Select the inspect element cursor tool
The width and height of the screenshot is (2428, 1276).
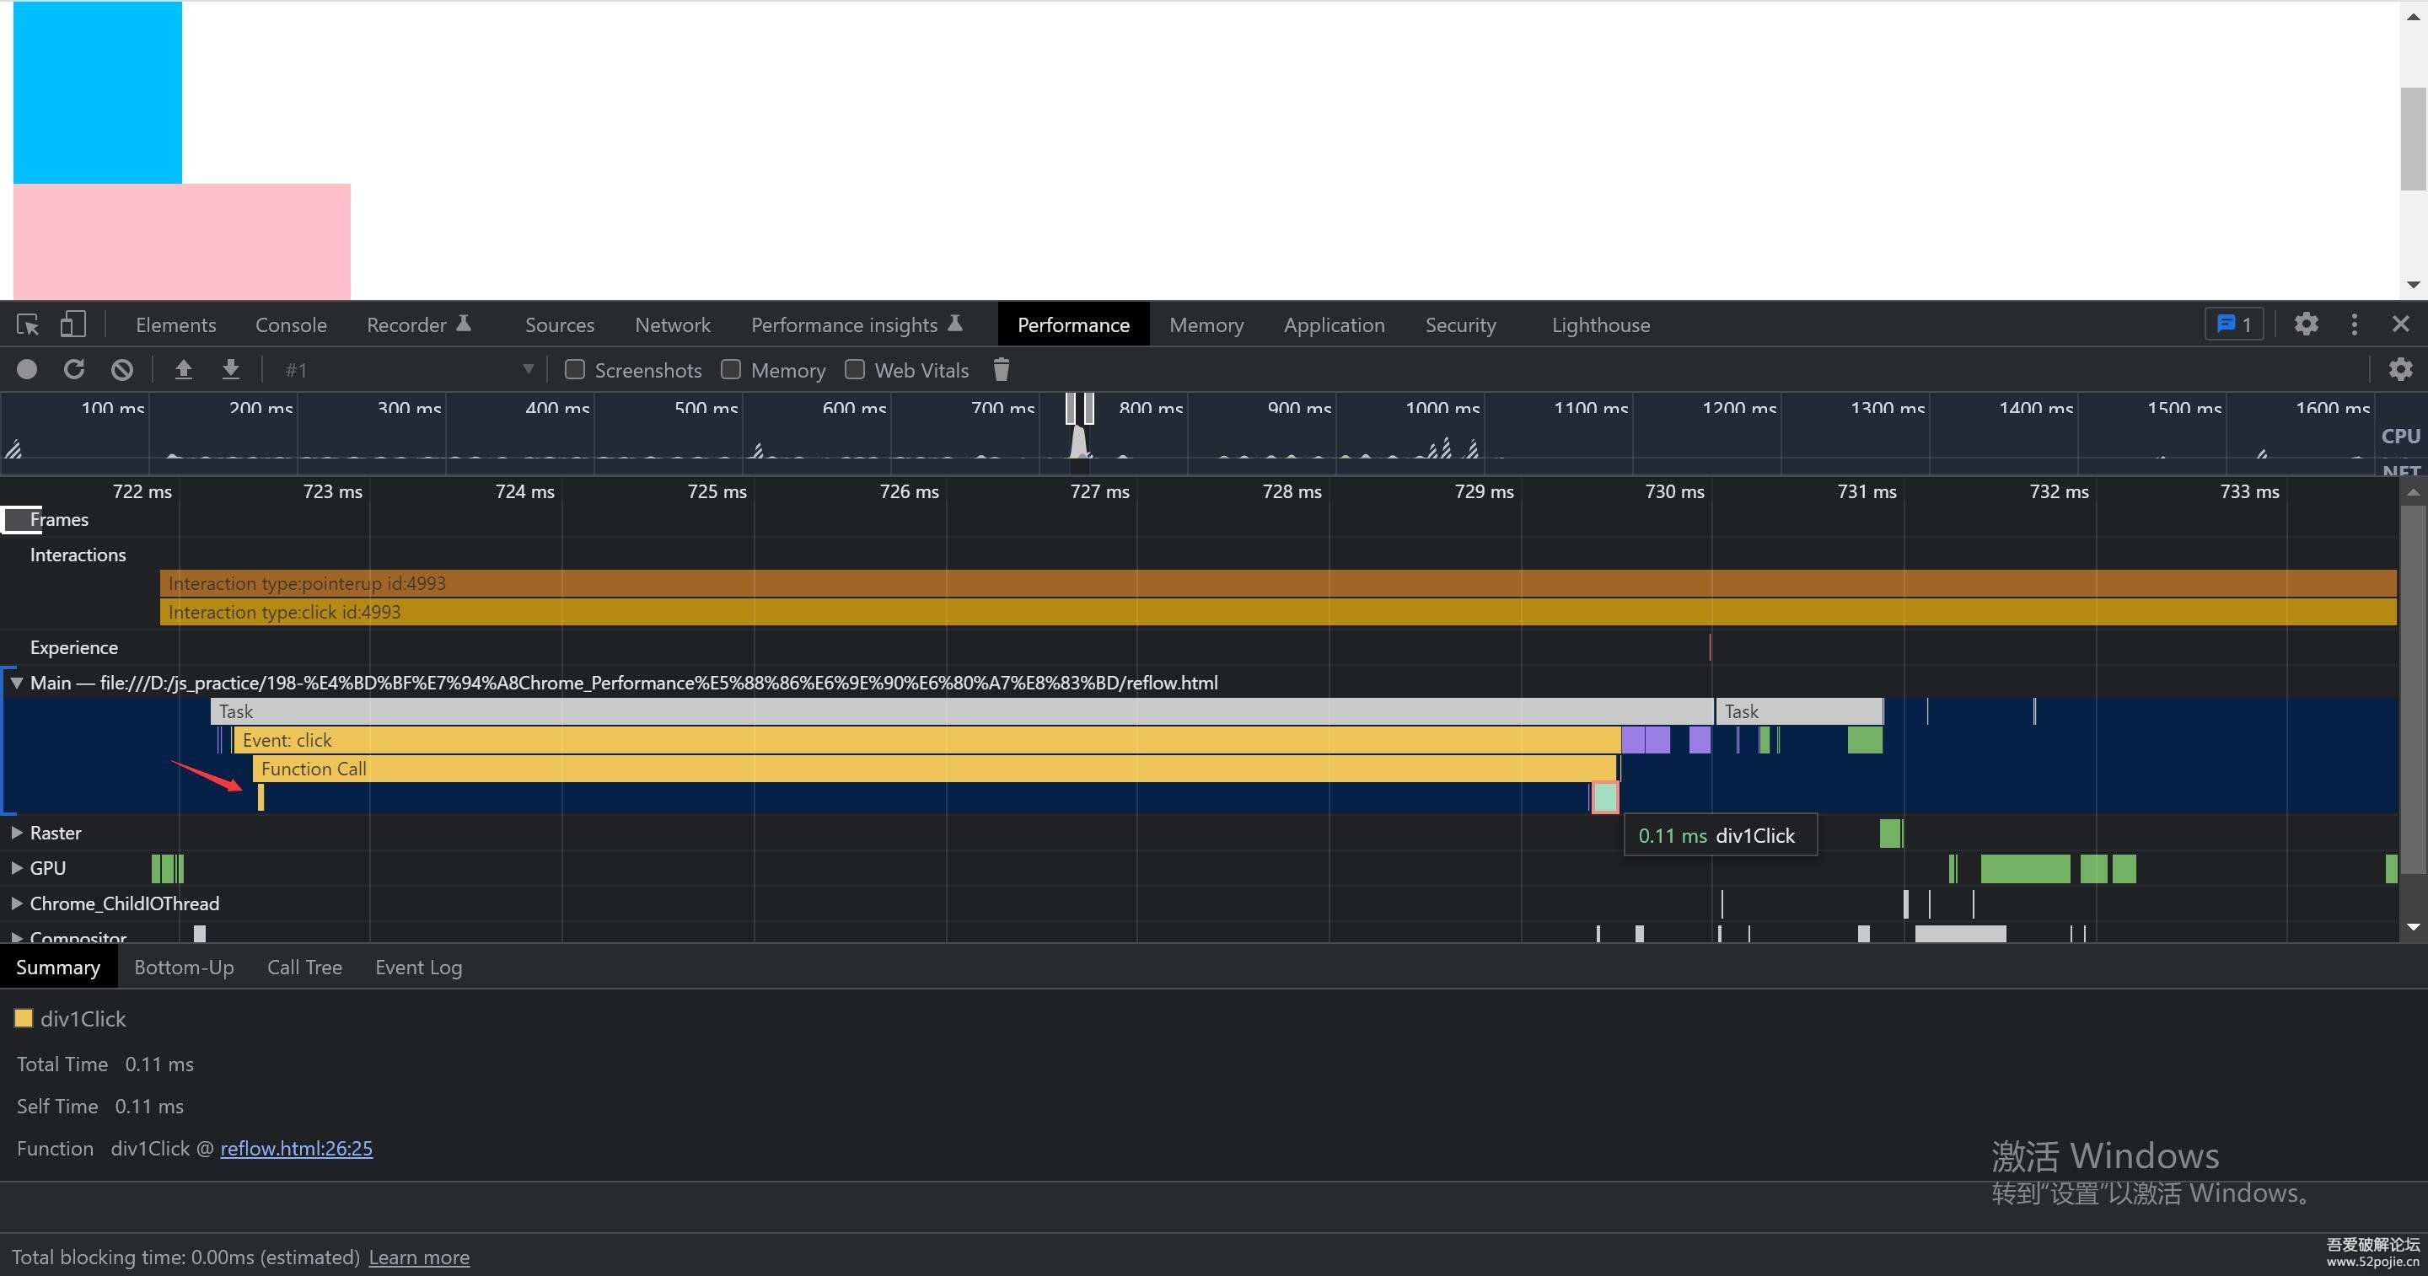[26, 324]
